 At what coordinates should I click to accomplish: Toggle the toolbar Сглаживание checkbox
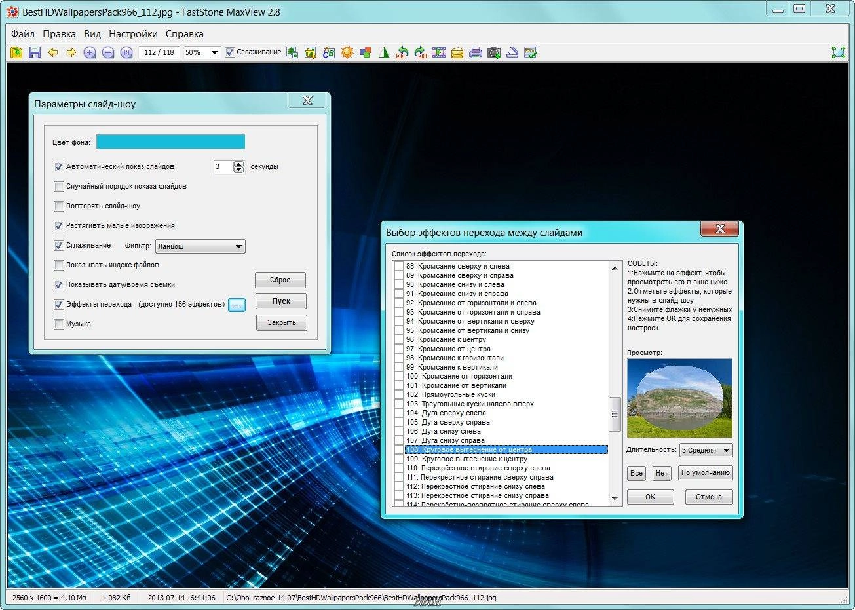click(229, 52)
